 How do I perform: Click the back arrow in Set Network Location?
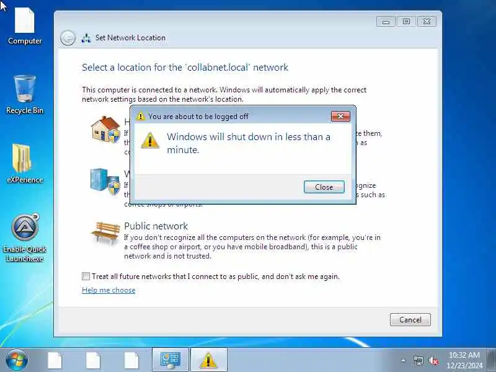[x=68, y=38]
